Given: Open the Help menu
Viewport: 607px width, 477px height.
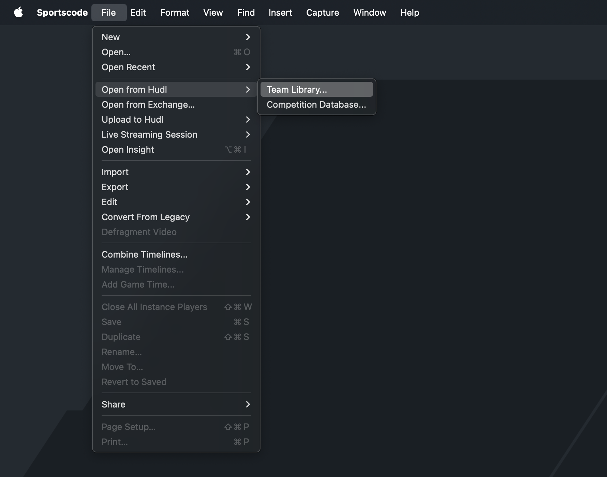Looking at the screenshot, I should [x=410, y=13].
